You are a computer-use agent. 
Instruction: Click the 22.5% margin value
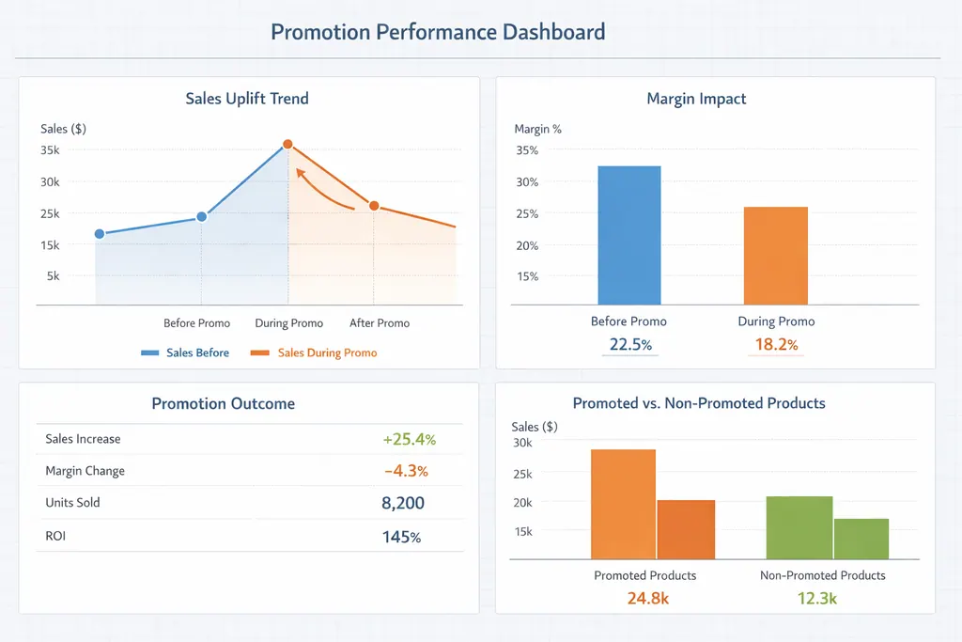click(630, 345)
